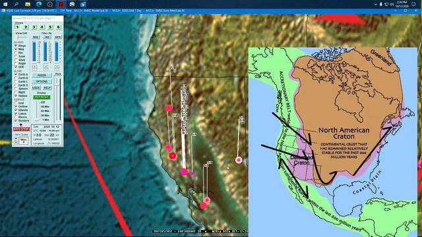Filter quakes by KM depth button

[47, 37]
